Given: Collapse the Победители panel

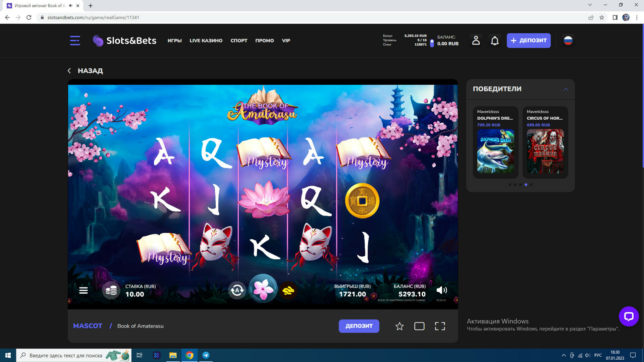Looking at the screenshot, I should coord(566,89).
